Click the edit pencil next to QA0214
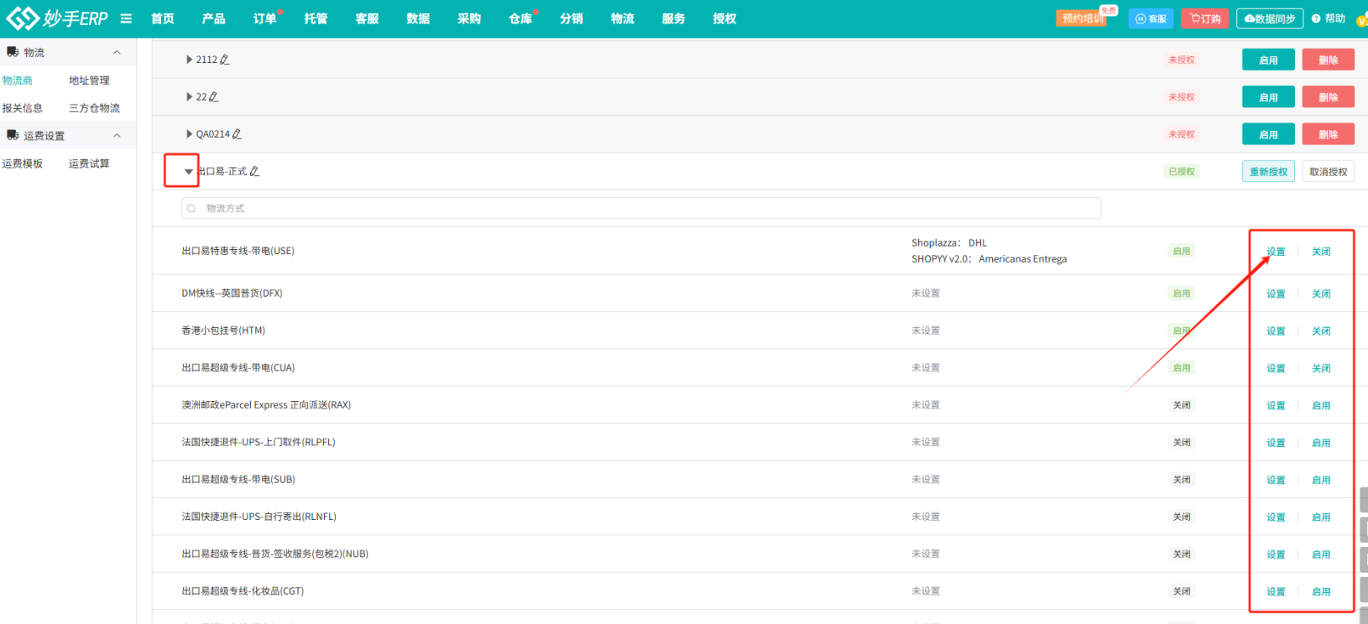This screenshot has width=1368, height=624. click(x=238, y=134)
